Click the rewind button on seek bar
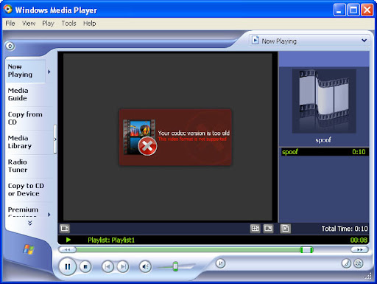 pos(67,250)
